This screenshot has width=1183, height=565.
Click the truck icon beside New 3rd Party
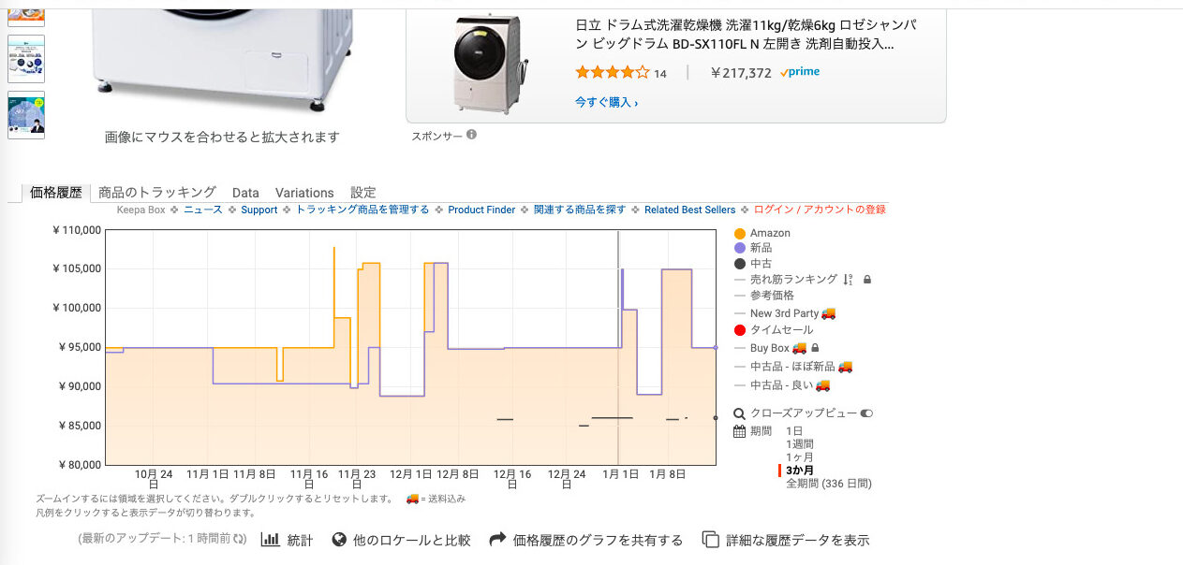click(x=828, y=313)
